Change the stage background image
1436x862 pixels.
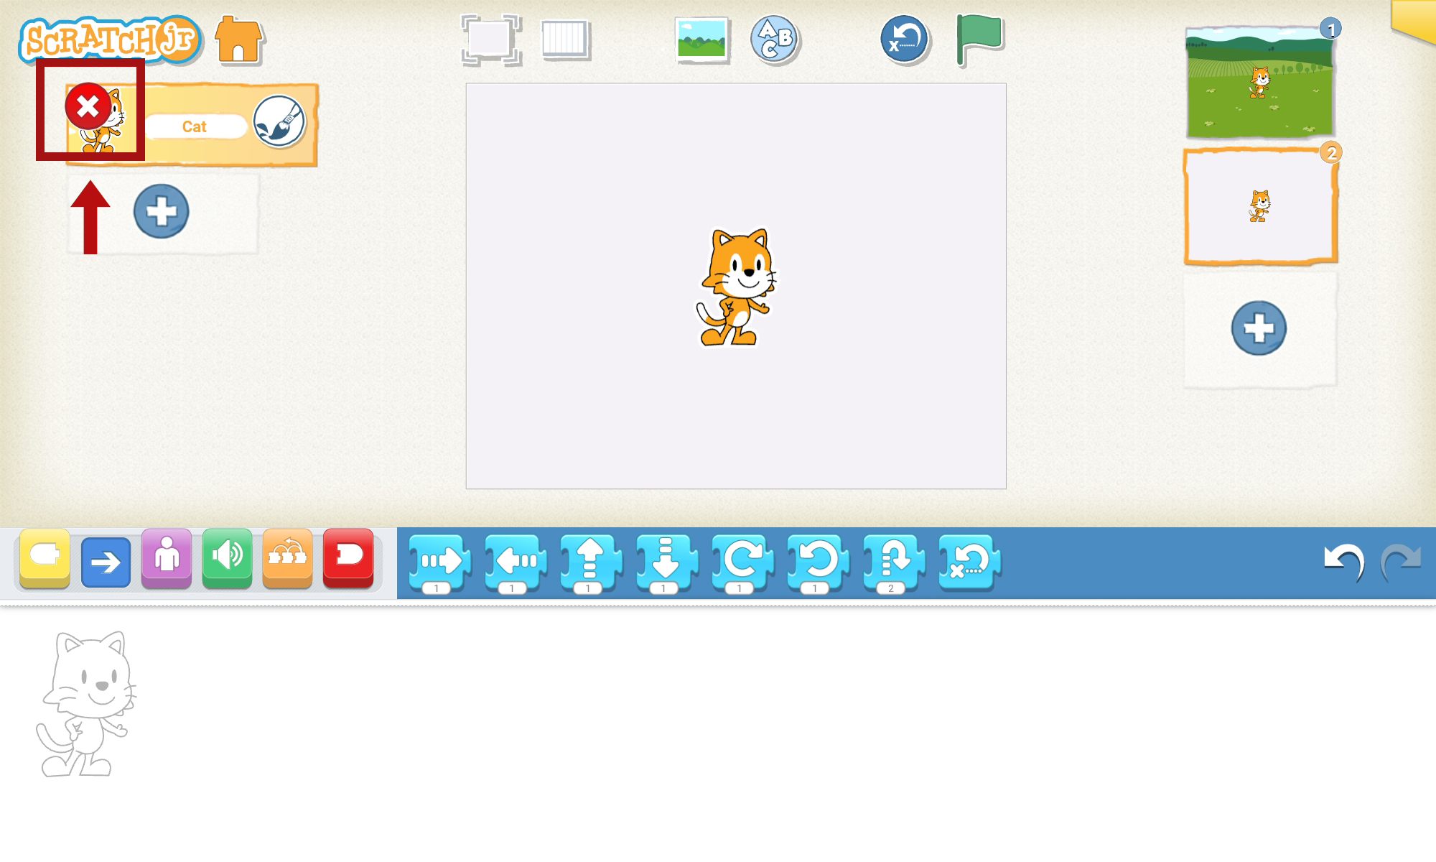pos(701,40)
